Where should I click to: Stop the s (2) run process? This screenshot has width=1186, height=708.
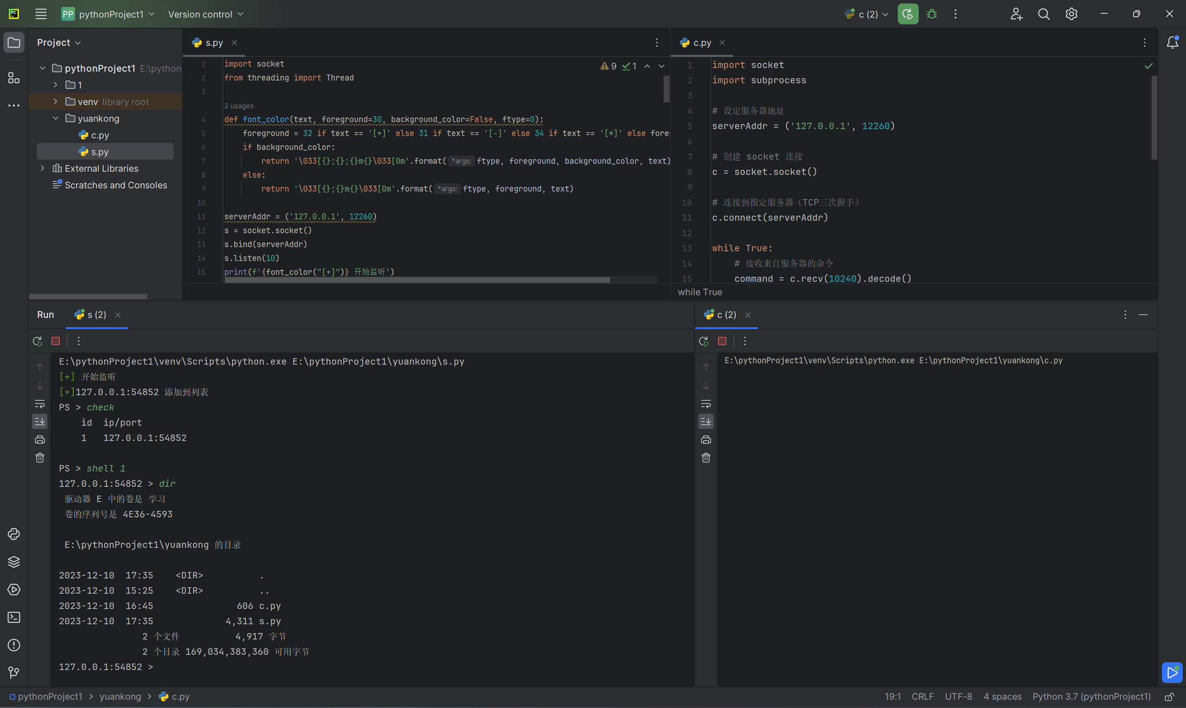point(56,341)
